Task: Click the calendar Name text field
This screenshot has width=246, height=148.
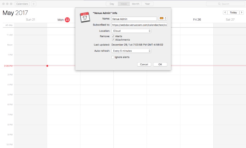Action: (134, 19)
